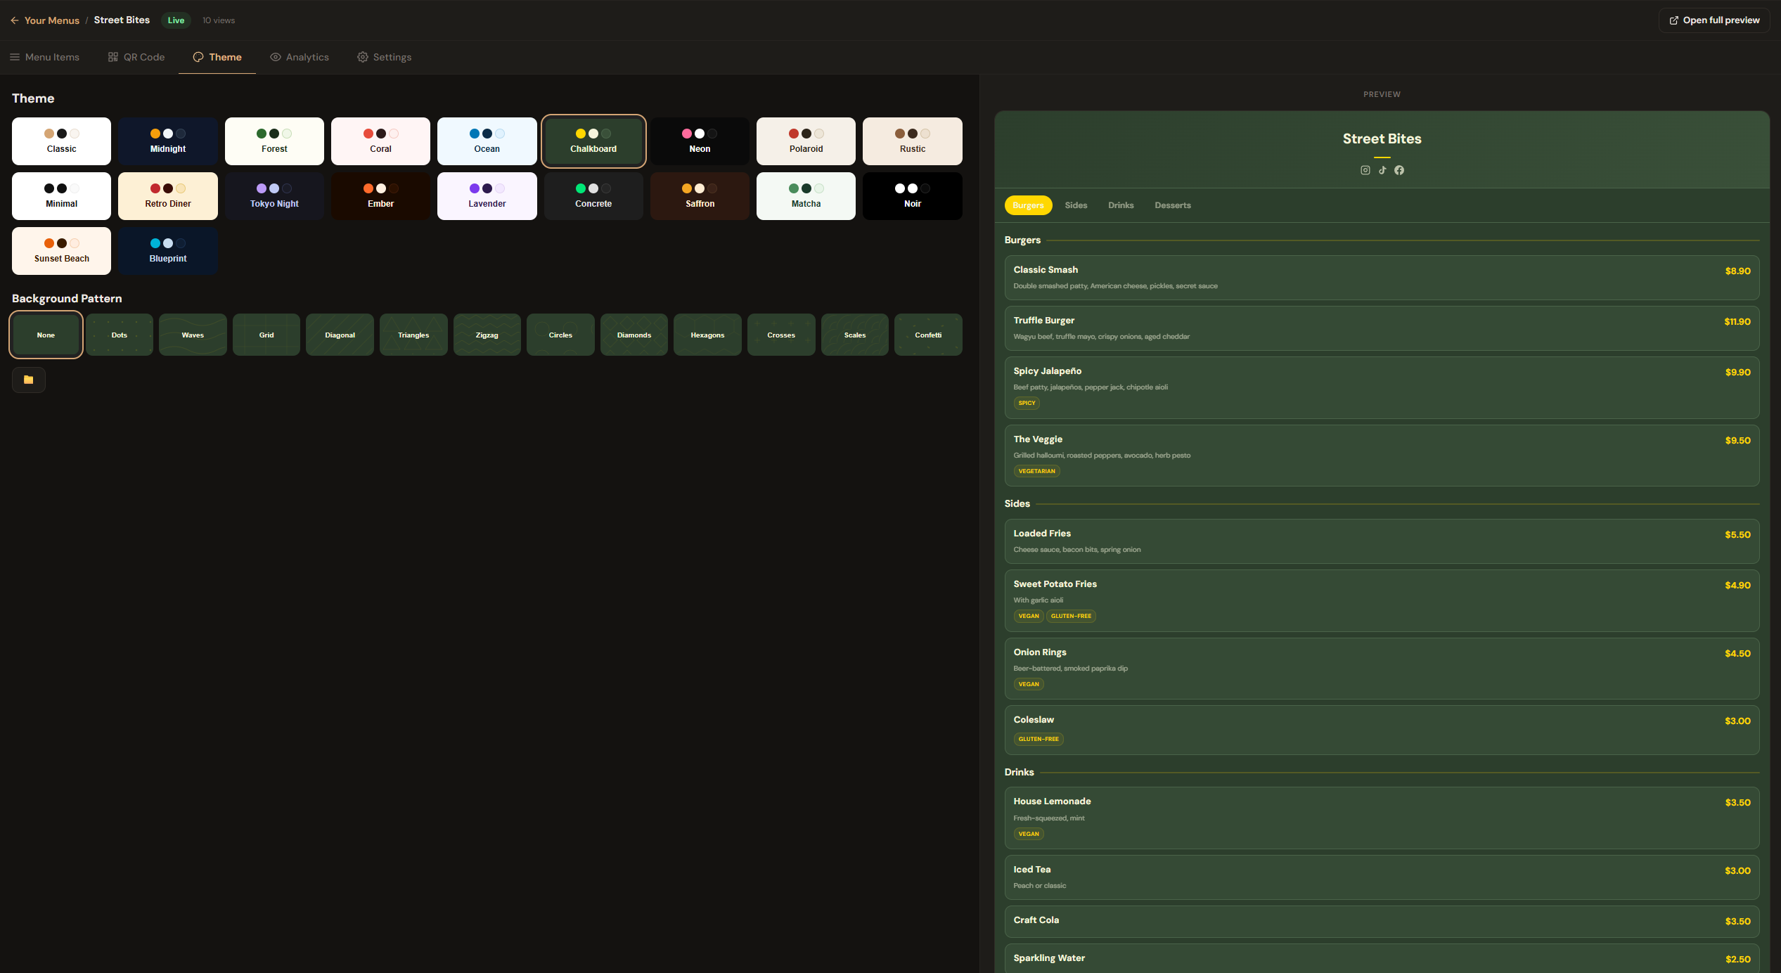Switch to the Ember theme
Screen dimensions: 1781x973
pyautogui.click(x=380, y=196)
